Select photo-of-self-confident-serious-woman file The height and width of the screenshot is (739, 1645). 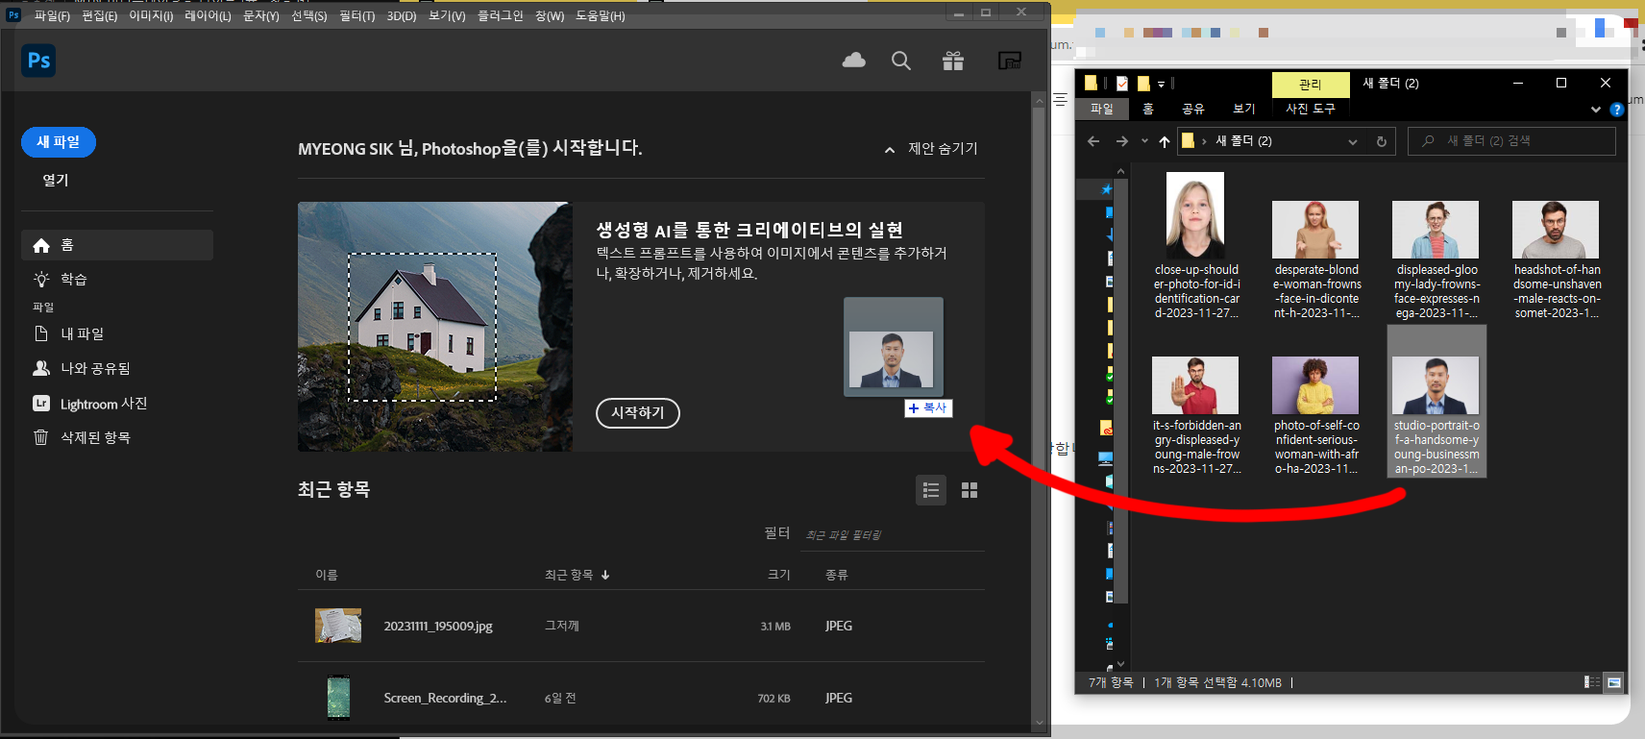coord(1316,415)
